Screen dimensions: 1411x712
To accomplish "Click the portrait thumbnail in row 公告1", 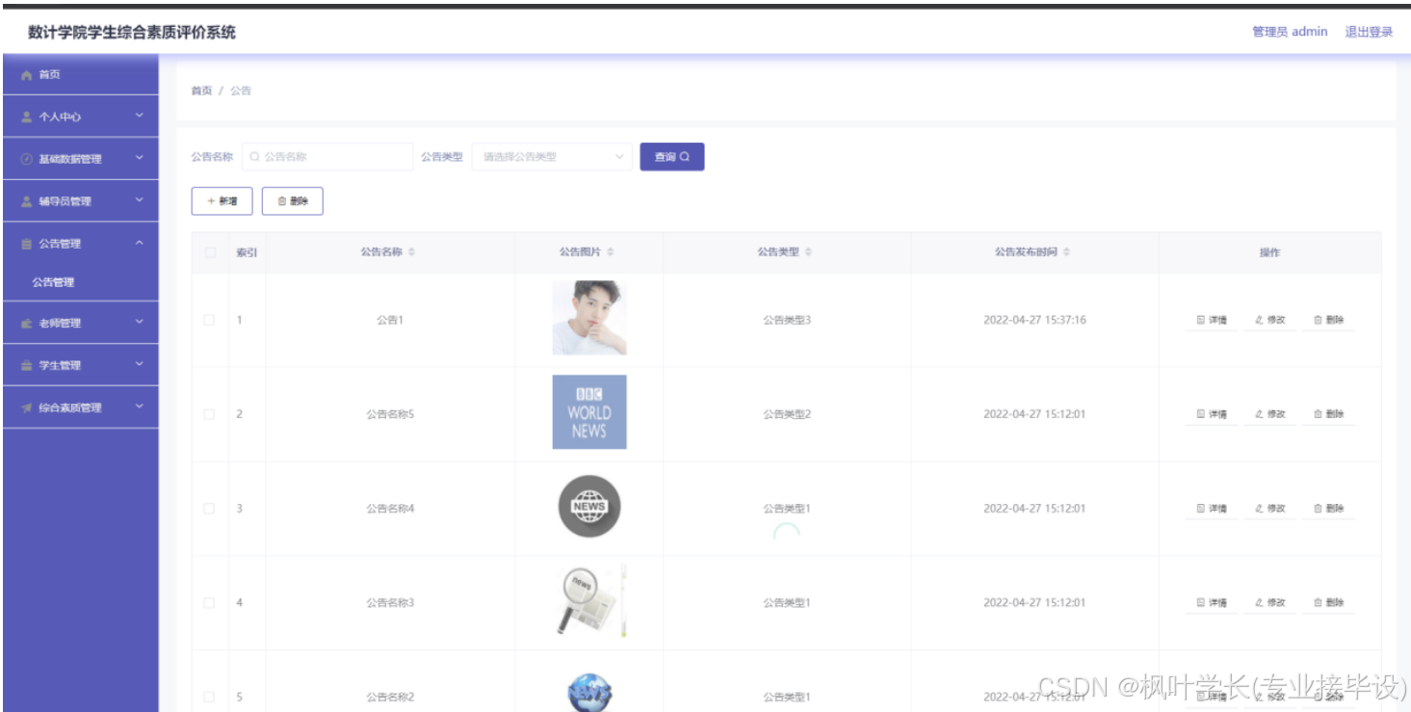I will [x=589, y=318].
